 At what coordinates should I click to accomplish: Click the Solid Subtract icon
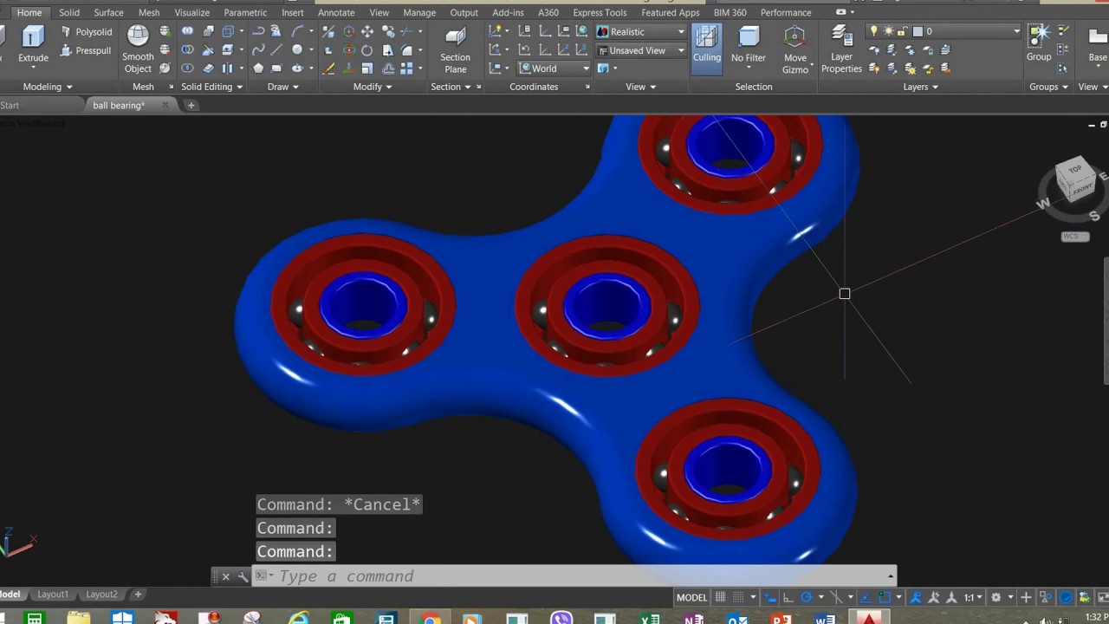click(x=187, y=49)
